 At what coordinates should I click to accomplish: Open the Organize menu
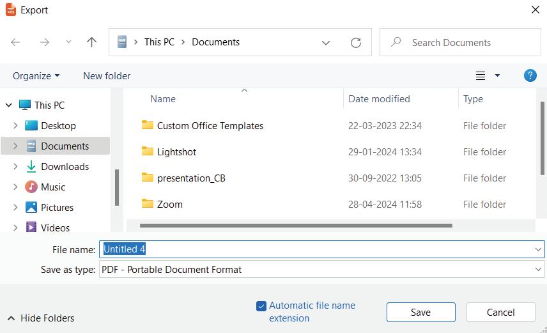(36, 76)
